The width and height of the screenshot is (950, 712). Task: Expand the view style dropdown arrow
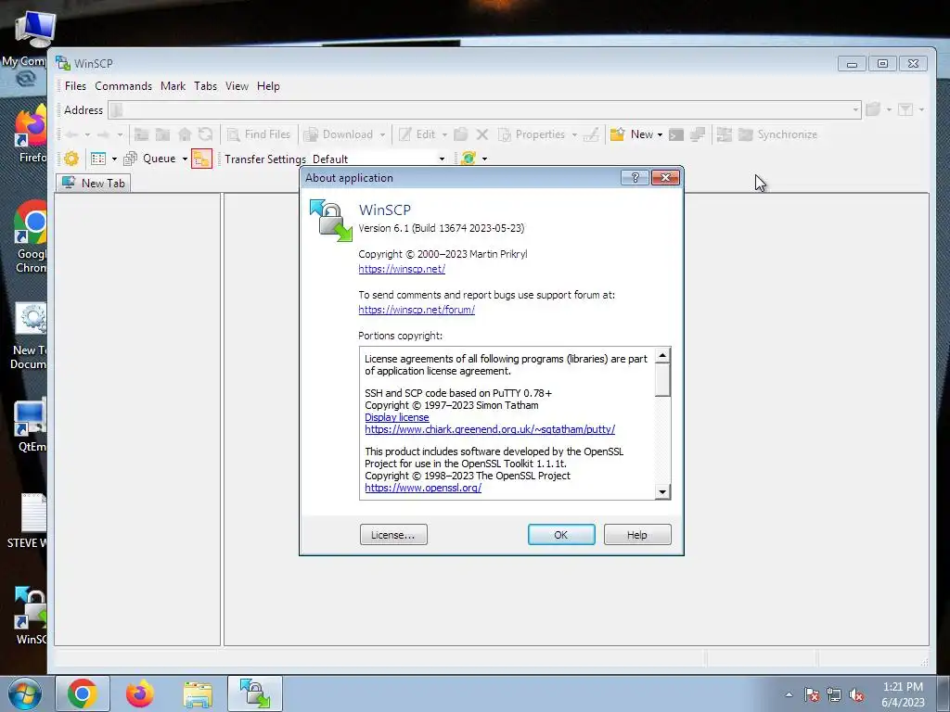(114, 159)
